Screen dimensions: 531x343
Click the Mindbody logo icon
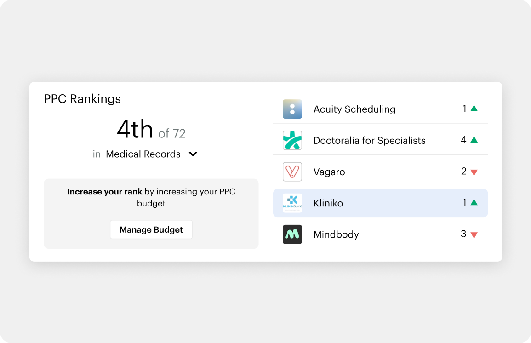[292, 234]
